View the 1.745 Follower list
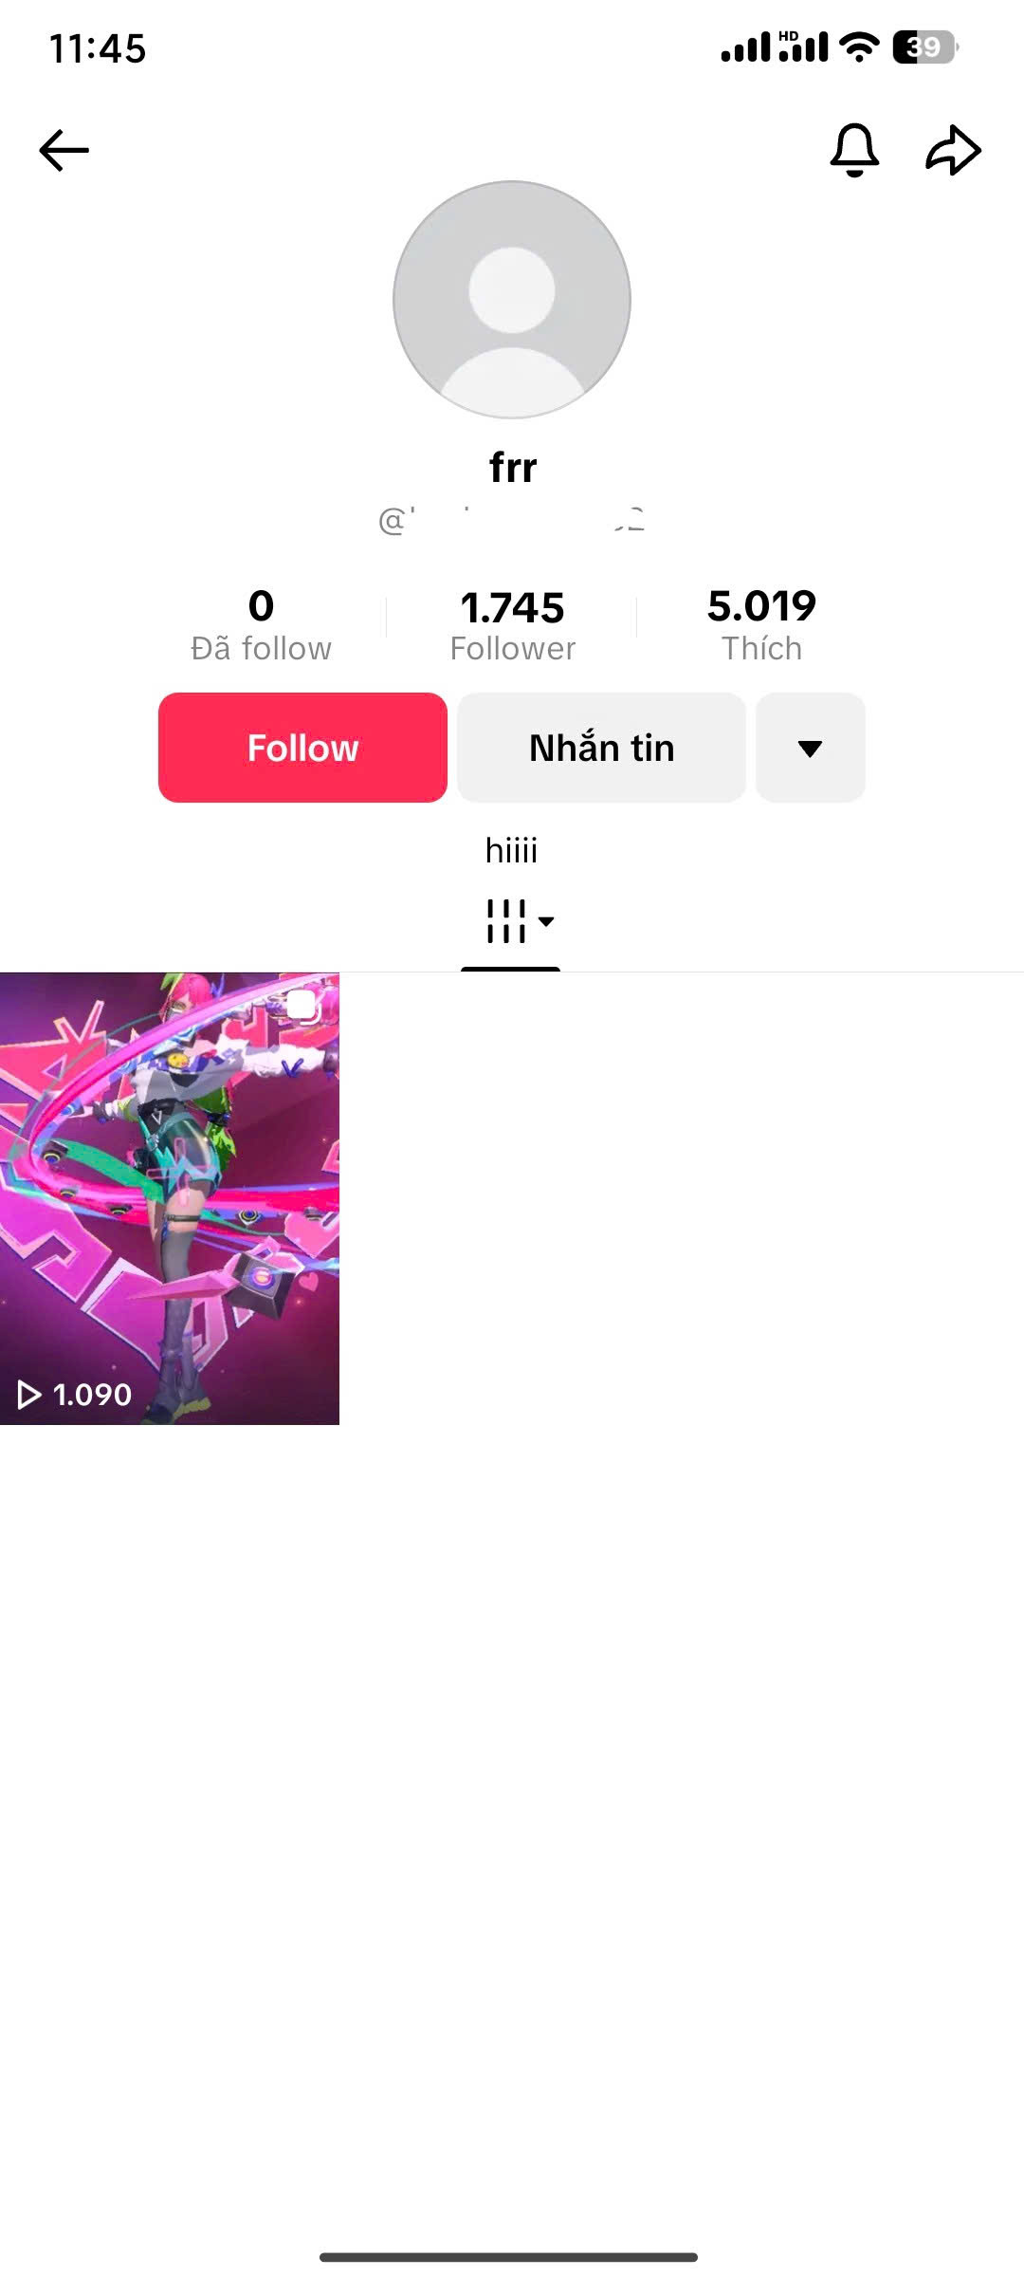 point(512,625)
